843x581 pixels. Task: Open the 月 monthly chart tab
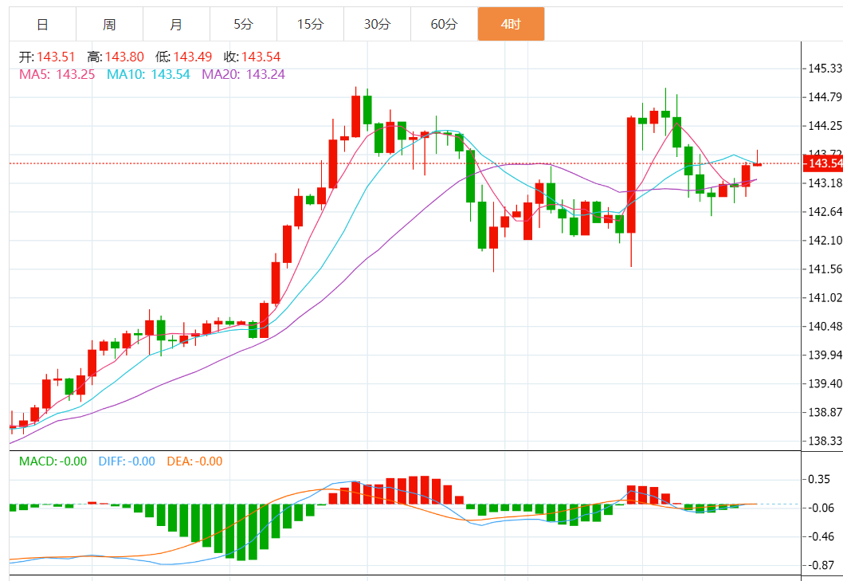point(176,25)
